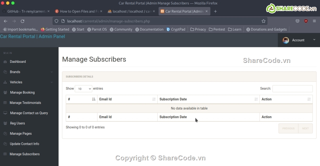
Task: Switch to the GitHub browser tab
Action: point(25,11)
